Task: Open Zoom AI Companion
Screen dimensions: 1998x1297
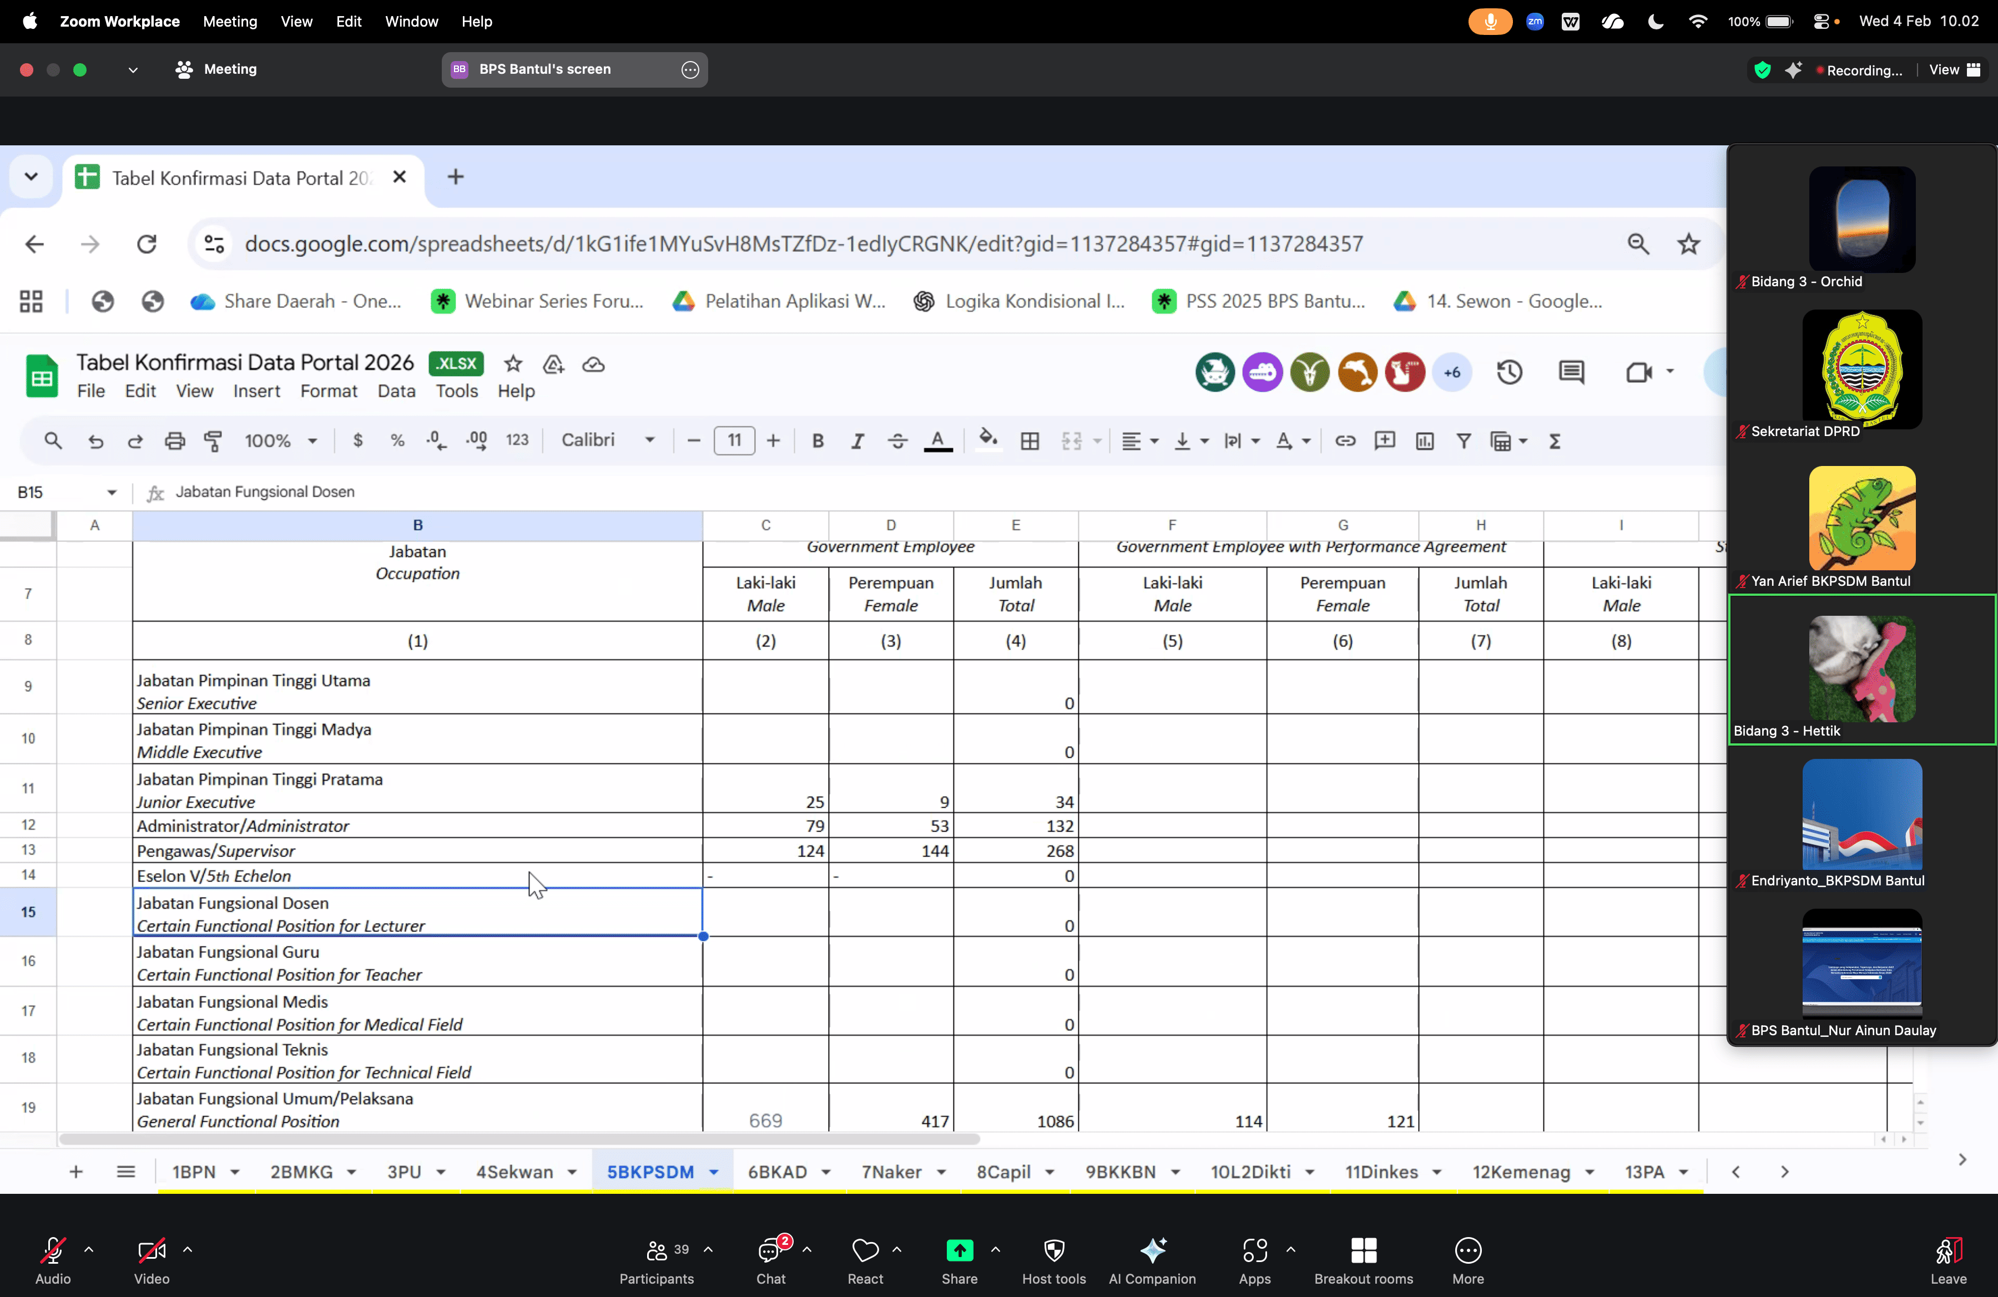Action: coord(1152,1258)
